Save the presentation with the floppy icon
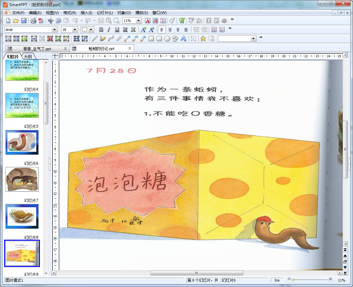The image size is (353, 287). click(x=23, y=21)
